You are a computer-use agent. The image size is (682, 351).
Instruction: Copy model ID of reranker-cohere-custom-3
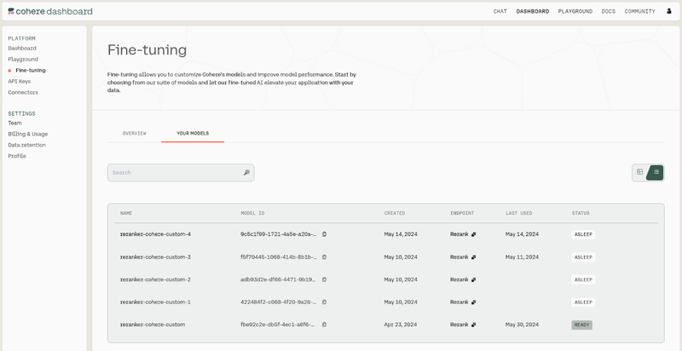324,256
